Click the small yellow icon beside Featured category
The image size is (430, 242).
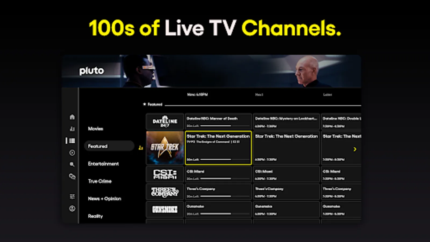coord(141,148)
